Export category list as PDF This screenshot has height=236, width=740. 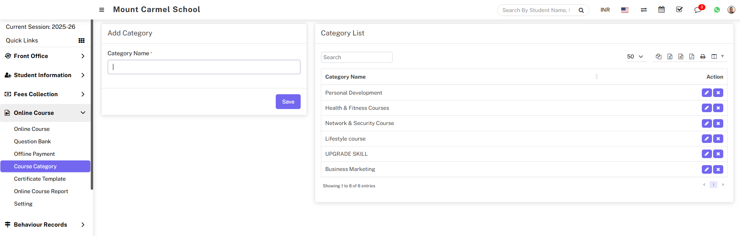pos(692,56)
